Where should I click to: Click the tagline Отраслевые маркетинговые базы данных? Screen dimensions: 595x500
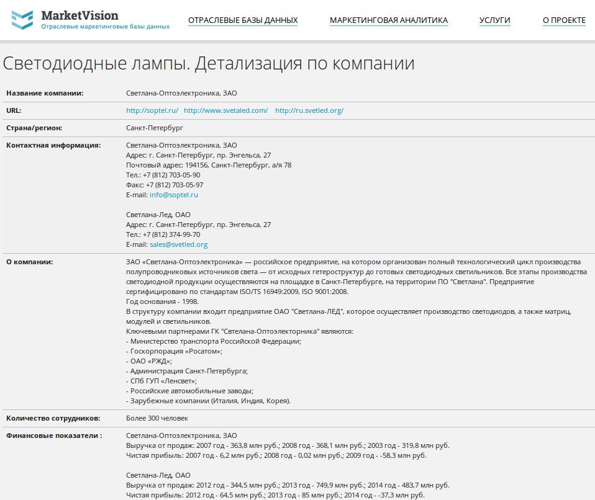coord(106,27)
